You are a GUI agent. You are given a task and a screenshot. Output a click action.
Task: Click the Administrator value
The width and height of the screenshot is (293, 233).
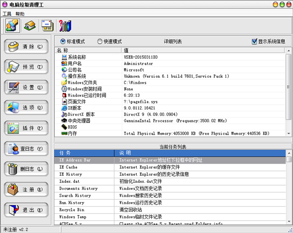(x=139, y=64)
